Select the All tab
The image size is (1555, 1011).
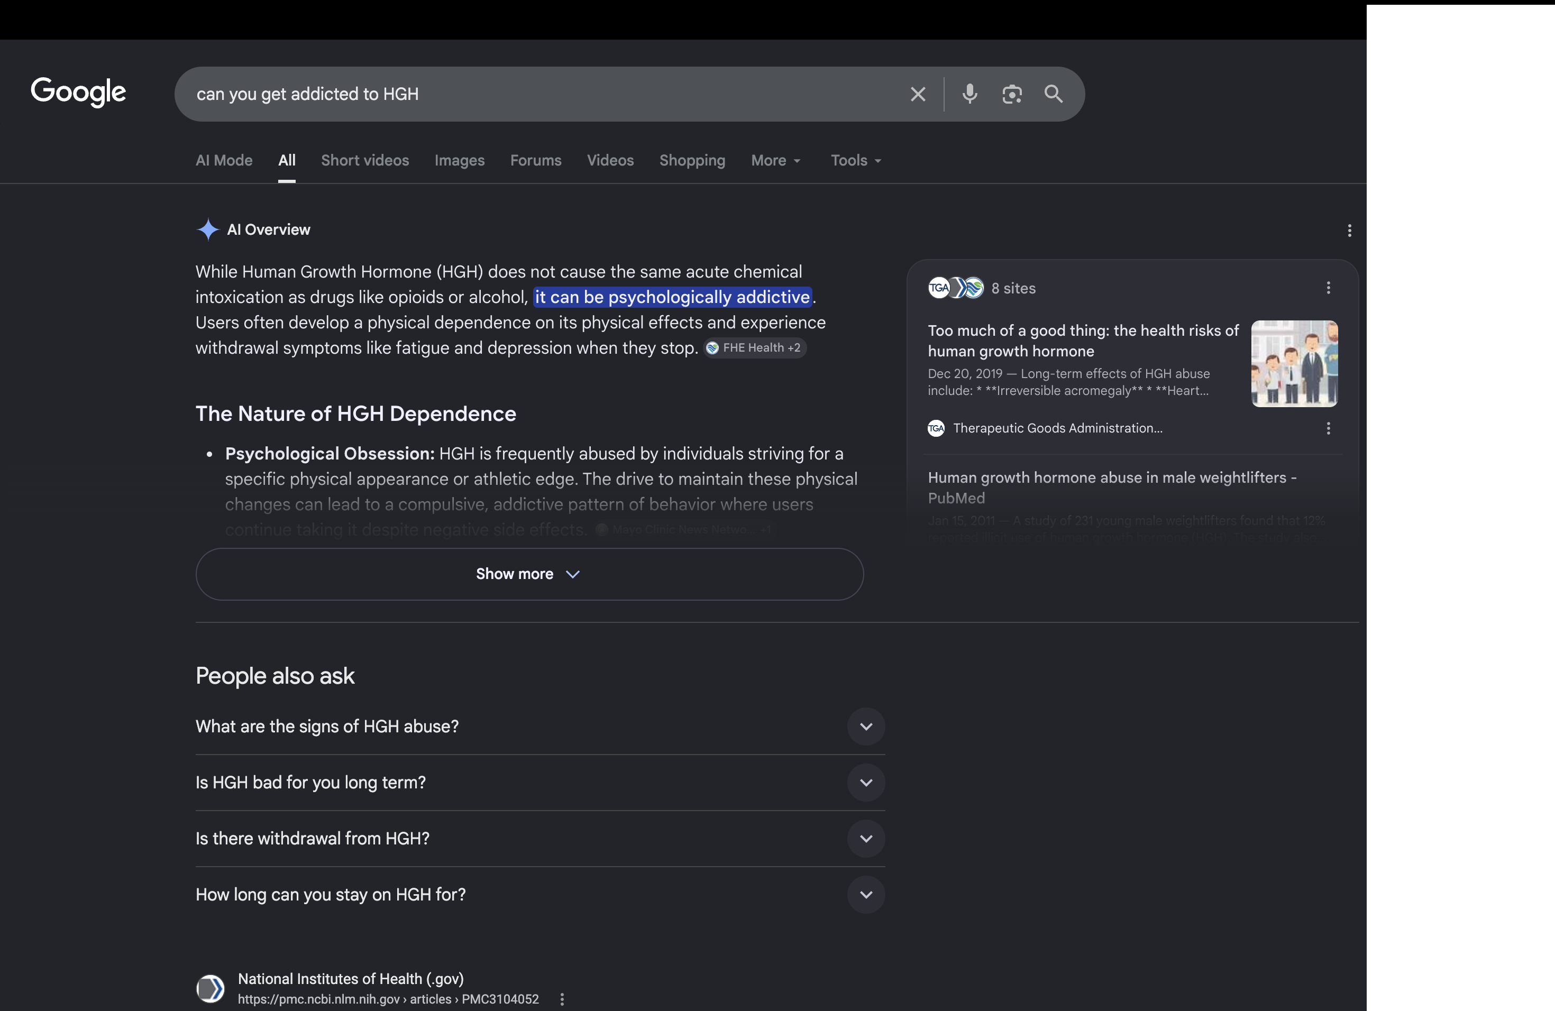(x=287, y=161)
